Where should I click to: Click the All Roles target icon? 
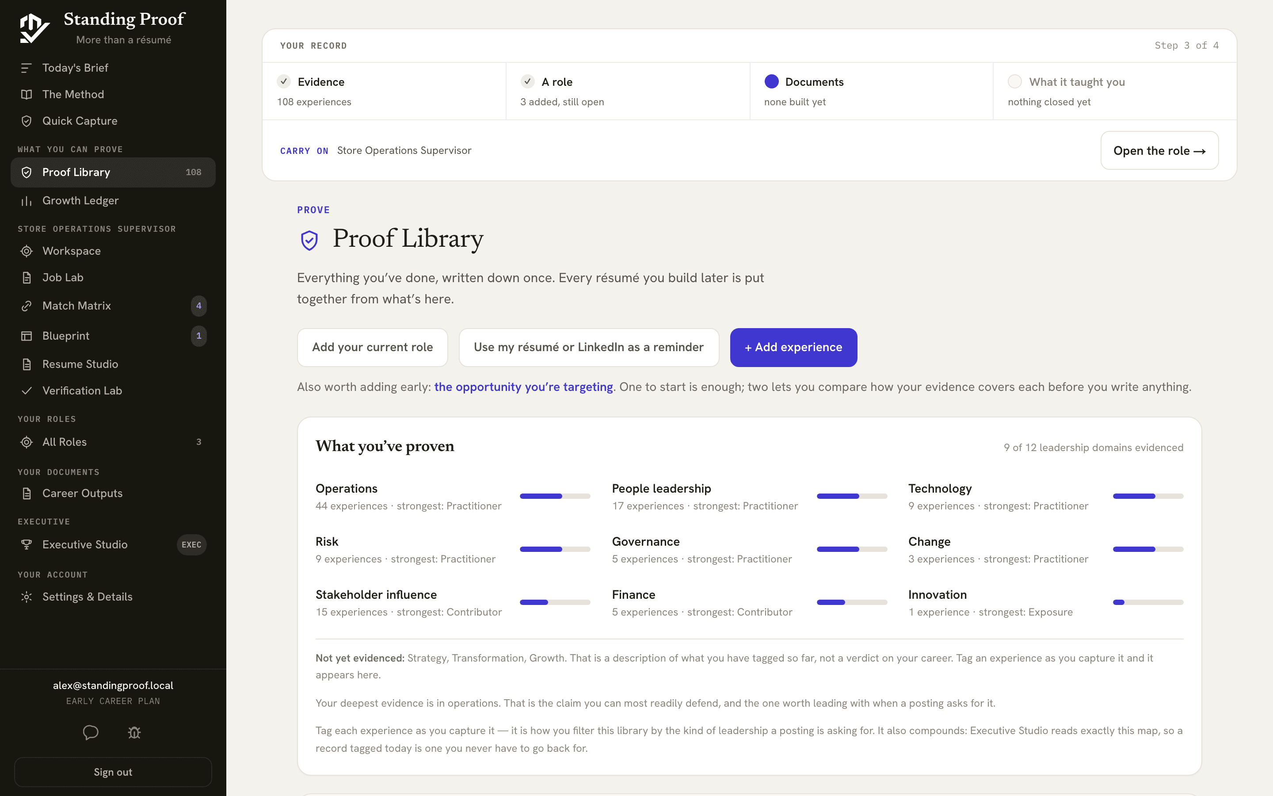27,442
